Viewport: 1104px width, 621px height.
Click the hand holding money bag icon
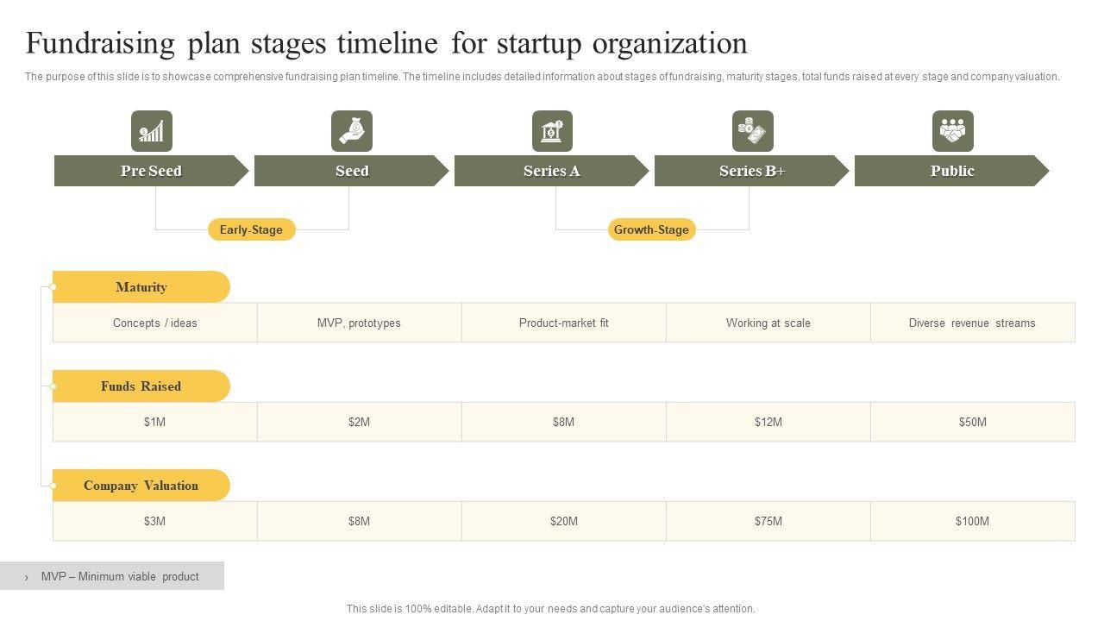352,131
